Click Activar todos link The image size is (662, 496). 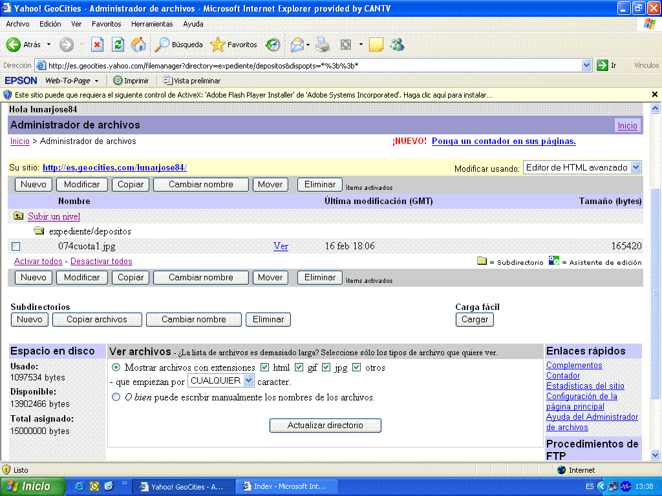38,261
